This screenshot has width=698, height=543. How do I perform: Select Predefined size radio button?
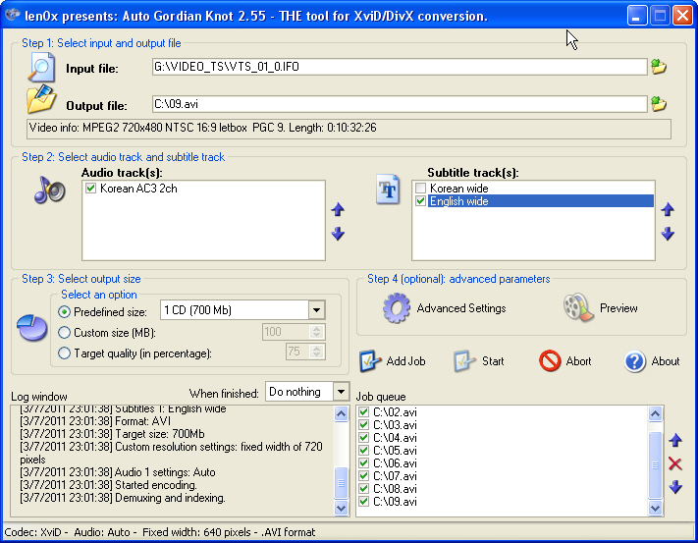pos(64,312)
